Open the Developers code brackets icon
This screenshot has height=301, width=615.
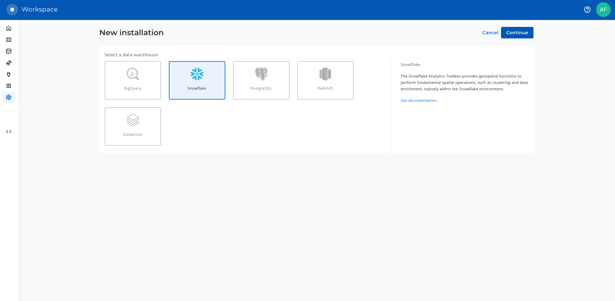(9, 132)
